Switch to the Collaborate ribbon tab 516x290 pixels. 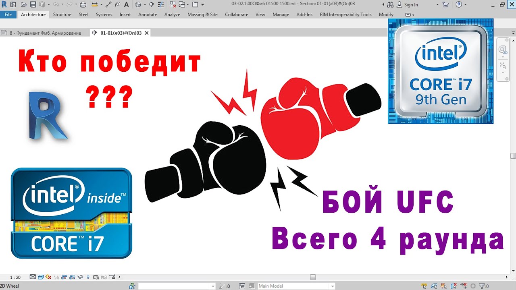pyautogui.click(x=237, y=14)
